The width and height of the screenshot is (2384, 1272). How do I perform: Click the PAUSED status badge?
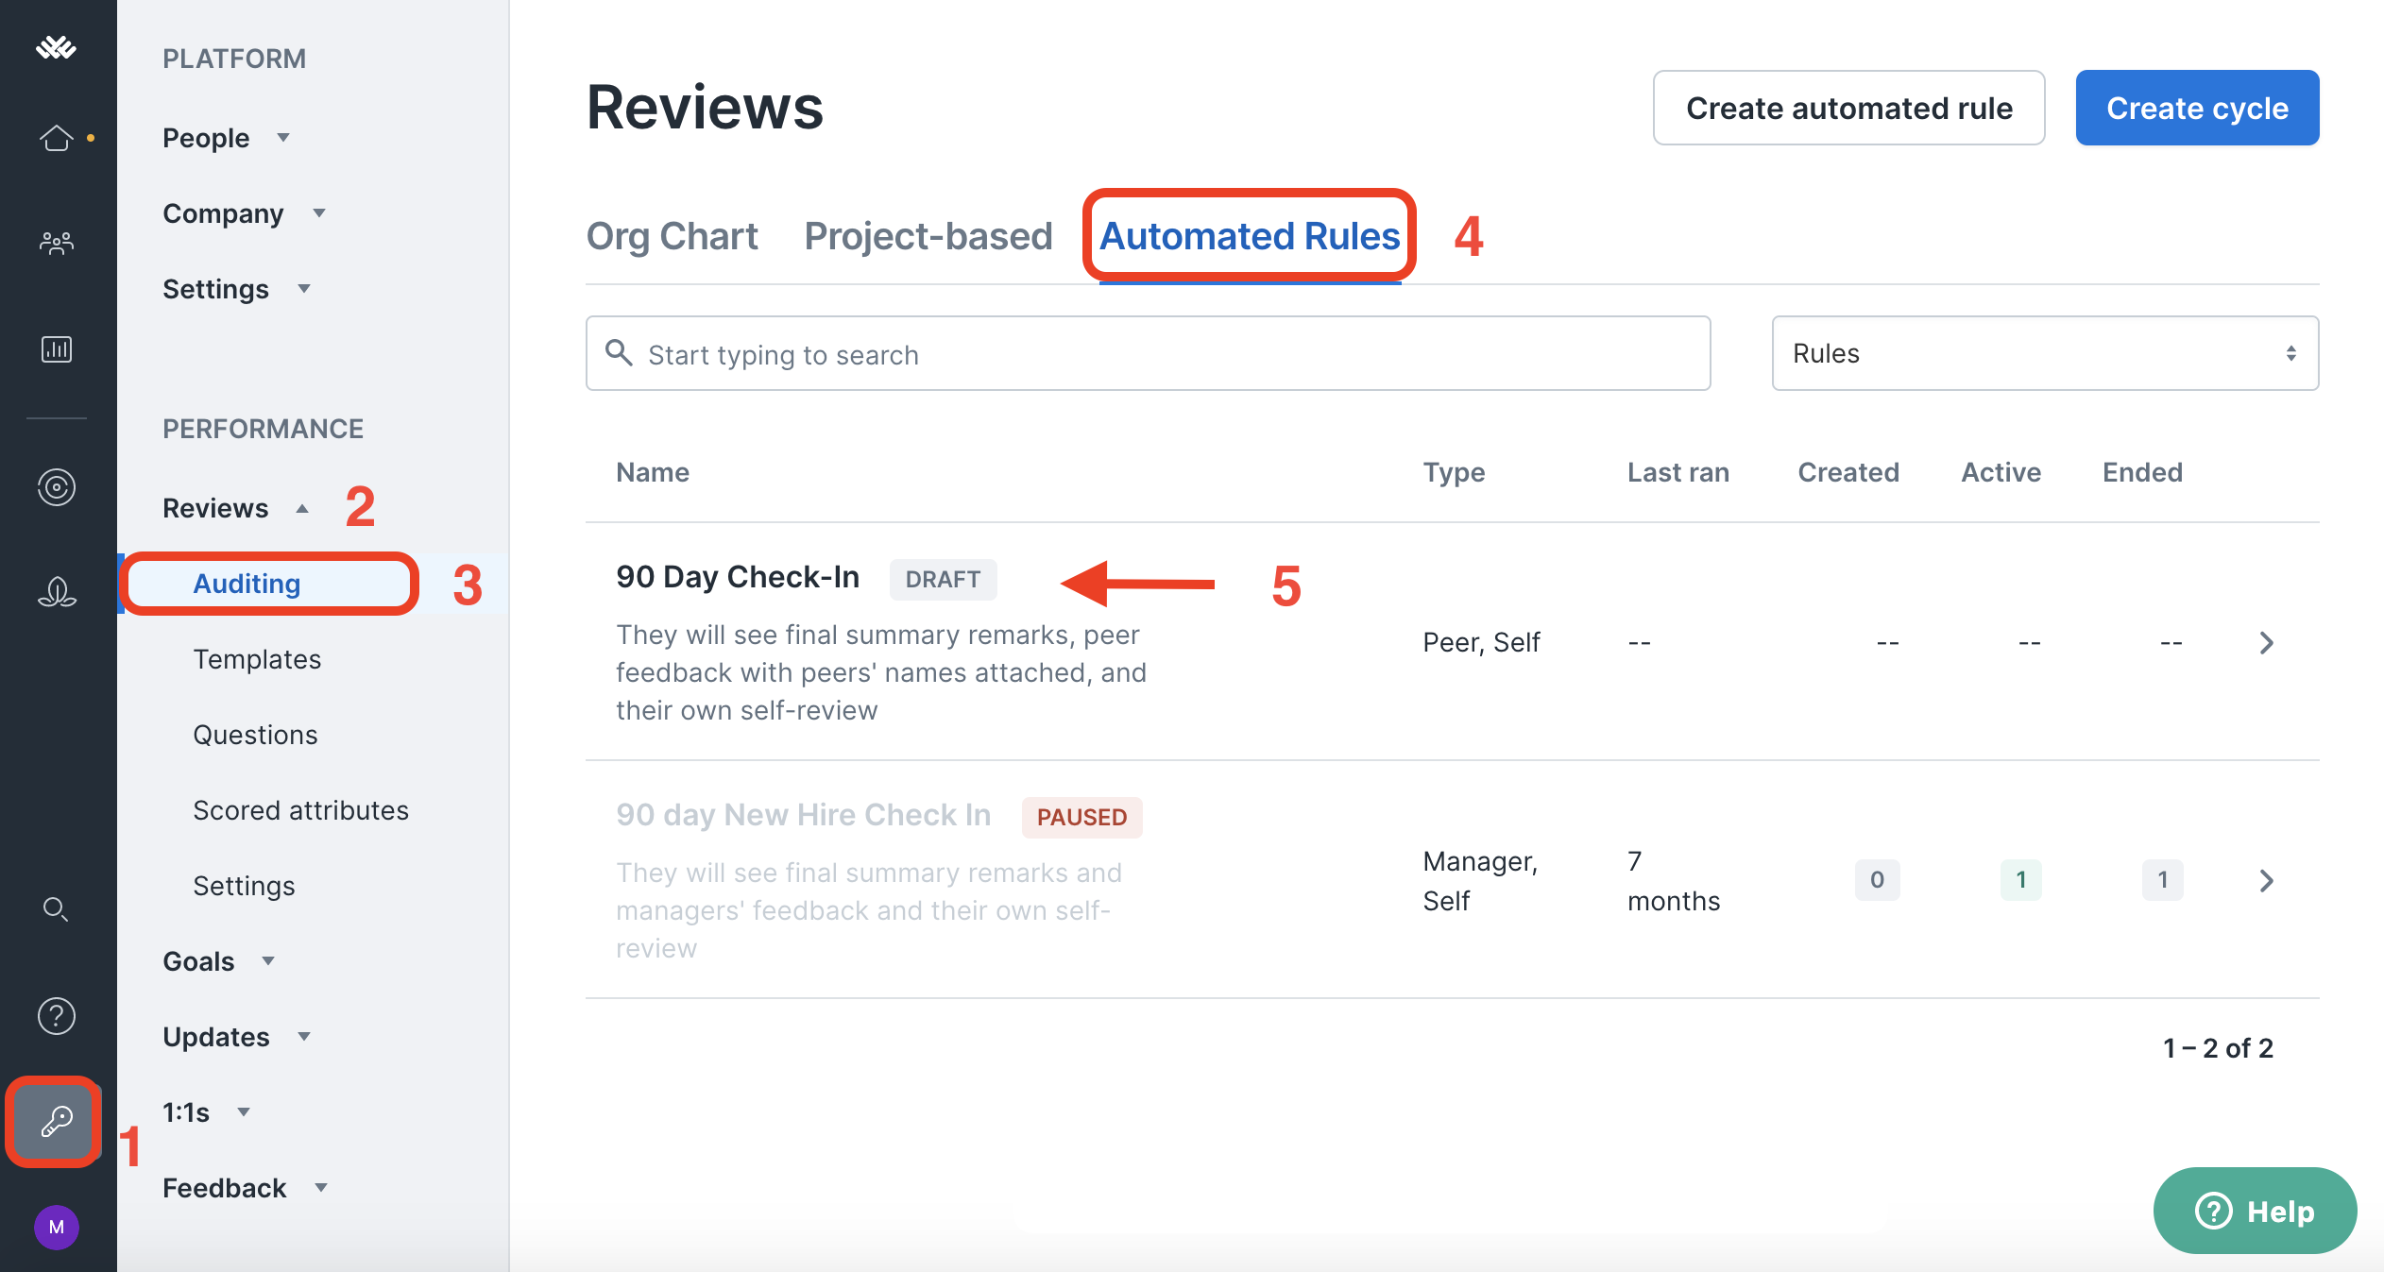click(1081, 817)
